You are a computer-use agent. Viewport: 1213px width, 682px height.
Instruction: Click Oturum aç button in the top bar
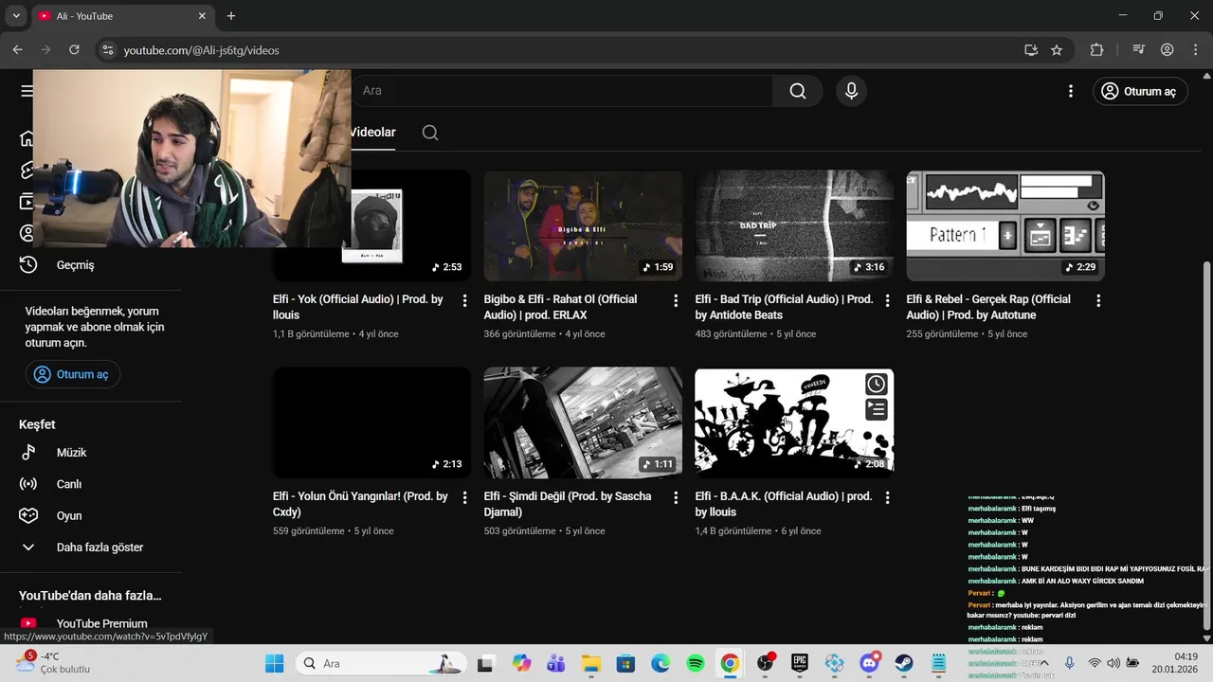[1140, 91]
